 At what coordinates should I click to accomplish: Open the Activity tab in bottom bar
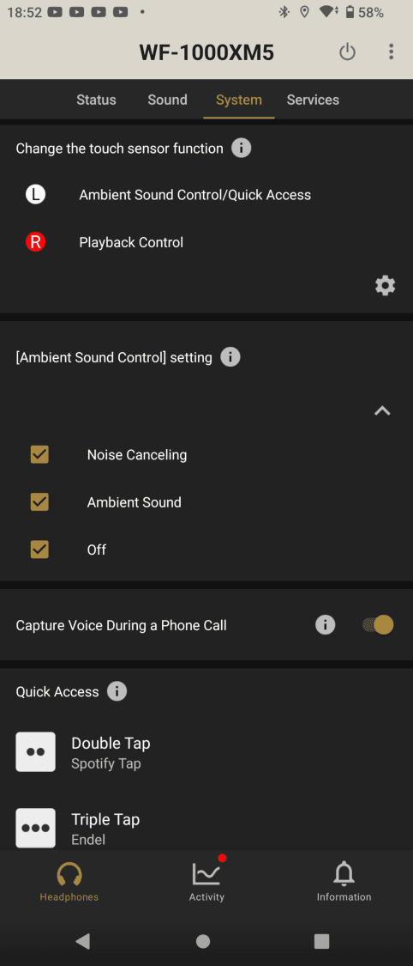coord(206,882)
